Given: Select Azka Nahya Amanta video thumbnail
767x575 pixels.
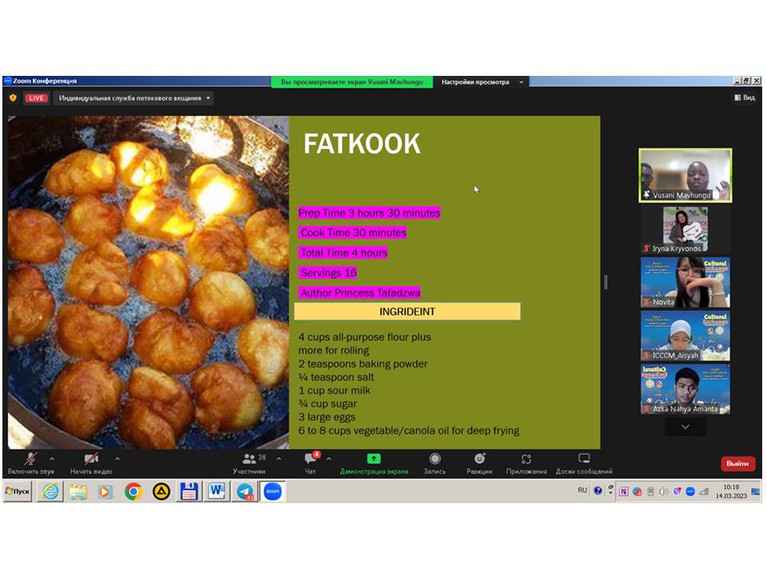Looking at the screenshot, I should coord(686,389).
